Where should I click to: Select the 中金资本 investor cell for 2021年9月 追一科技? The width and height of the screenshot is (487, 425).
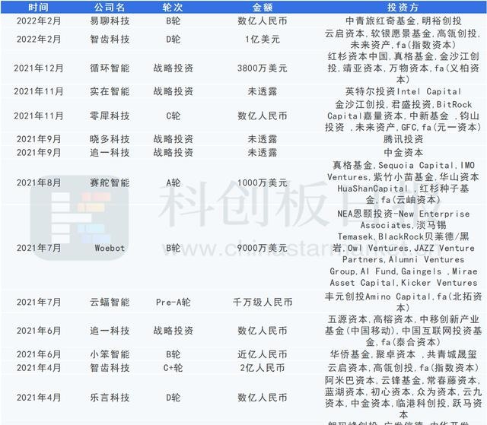pos(403,152)
